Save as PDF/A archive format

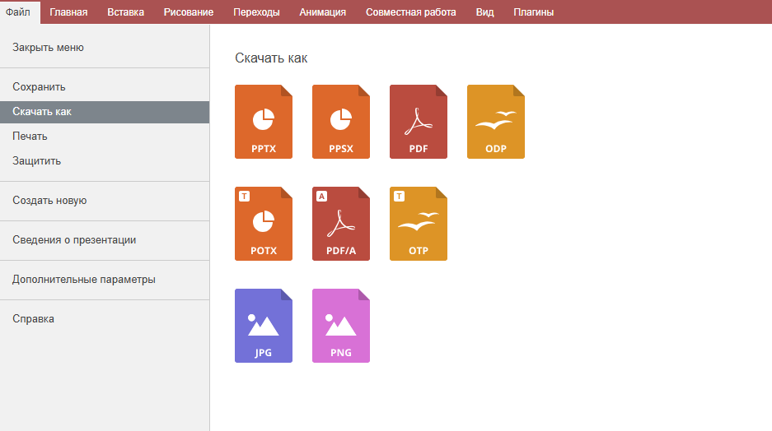click(341, 224)
